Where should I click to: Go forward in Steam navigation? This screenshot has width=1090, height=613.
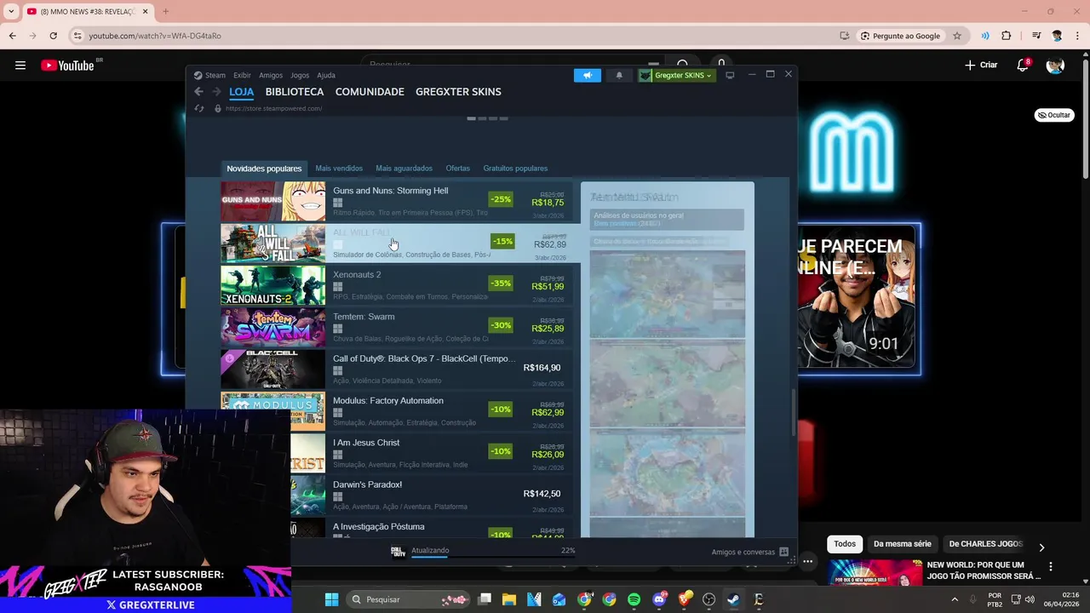[216, 92]
